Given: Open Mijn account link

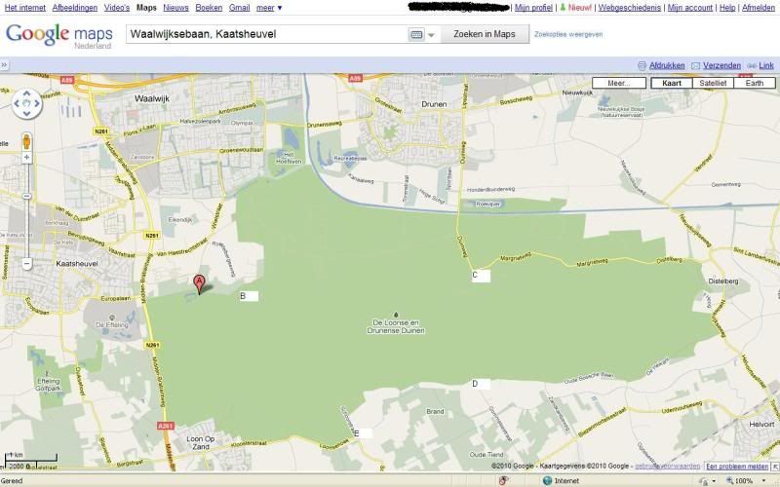Looking at the screenshot, I should tap(690, 8).
